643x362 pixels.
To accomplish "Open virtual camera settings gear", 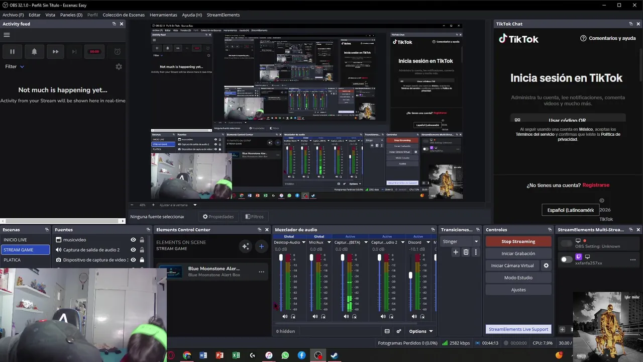I will [x=546, y=265].
